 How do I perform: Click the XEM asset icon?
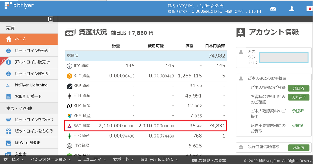(69, 116)
